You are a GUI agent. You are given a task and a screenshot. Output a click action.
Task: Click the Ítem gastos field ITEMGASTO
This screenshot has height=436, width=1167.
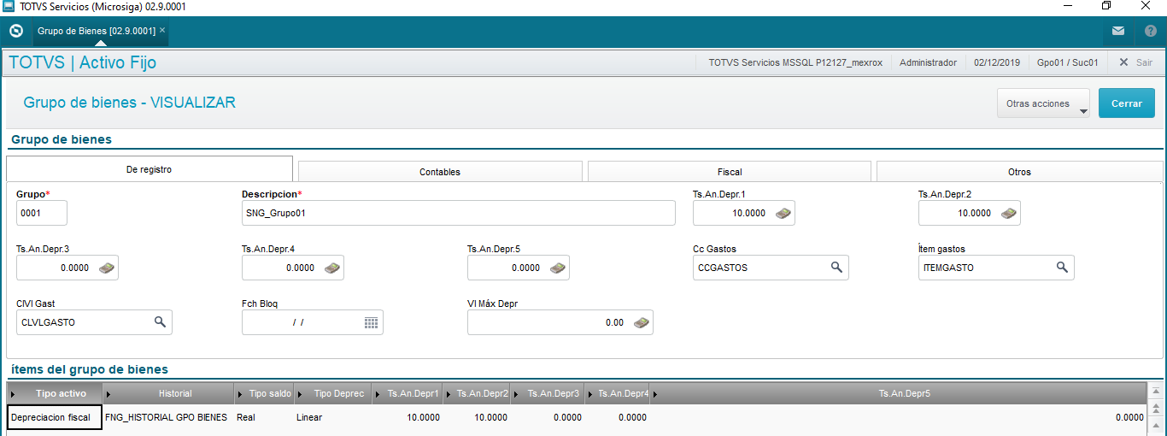pyautogui.click(x=996, y=268)
